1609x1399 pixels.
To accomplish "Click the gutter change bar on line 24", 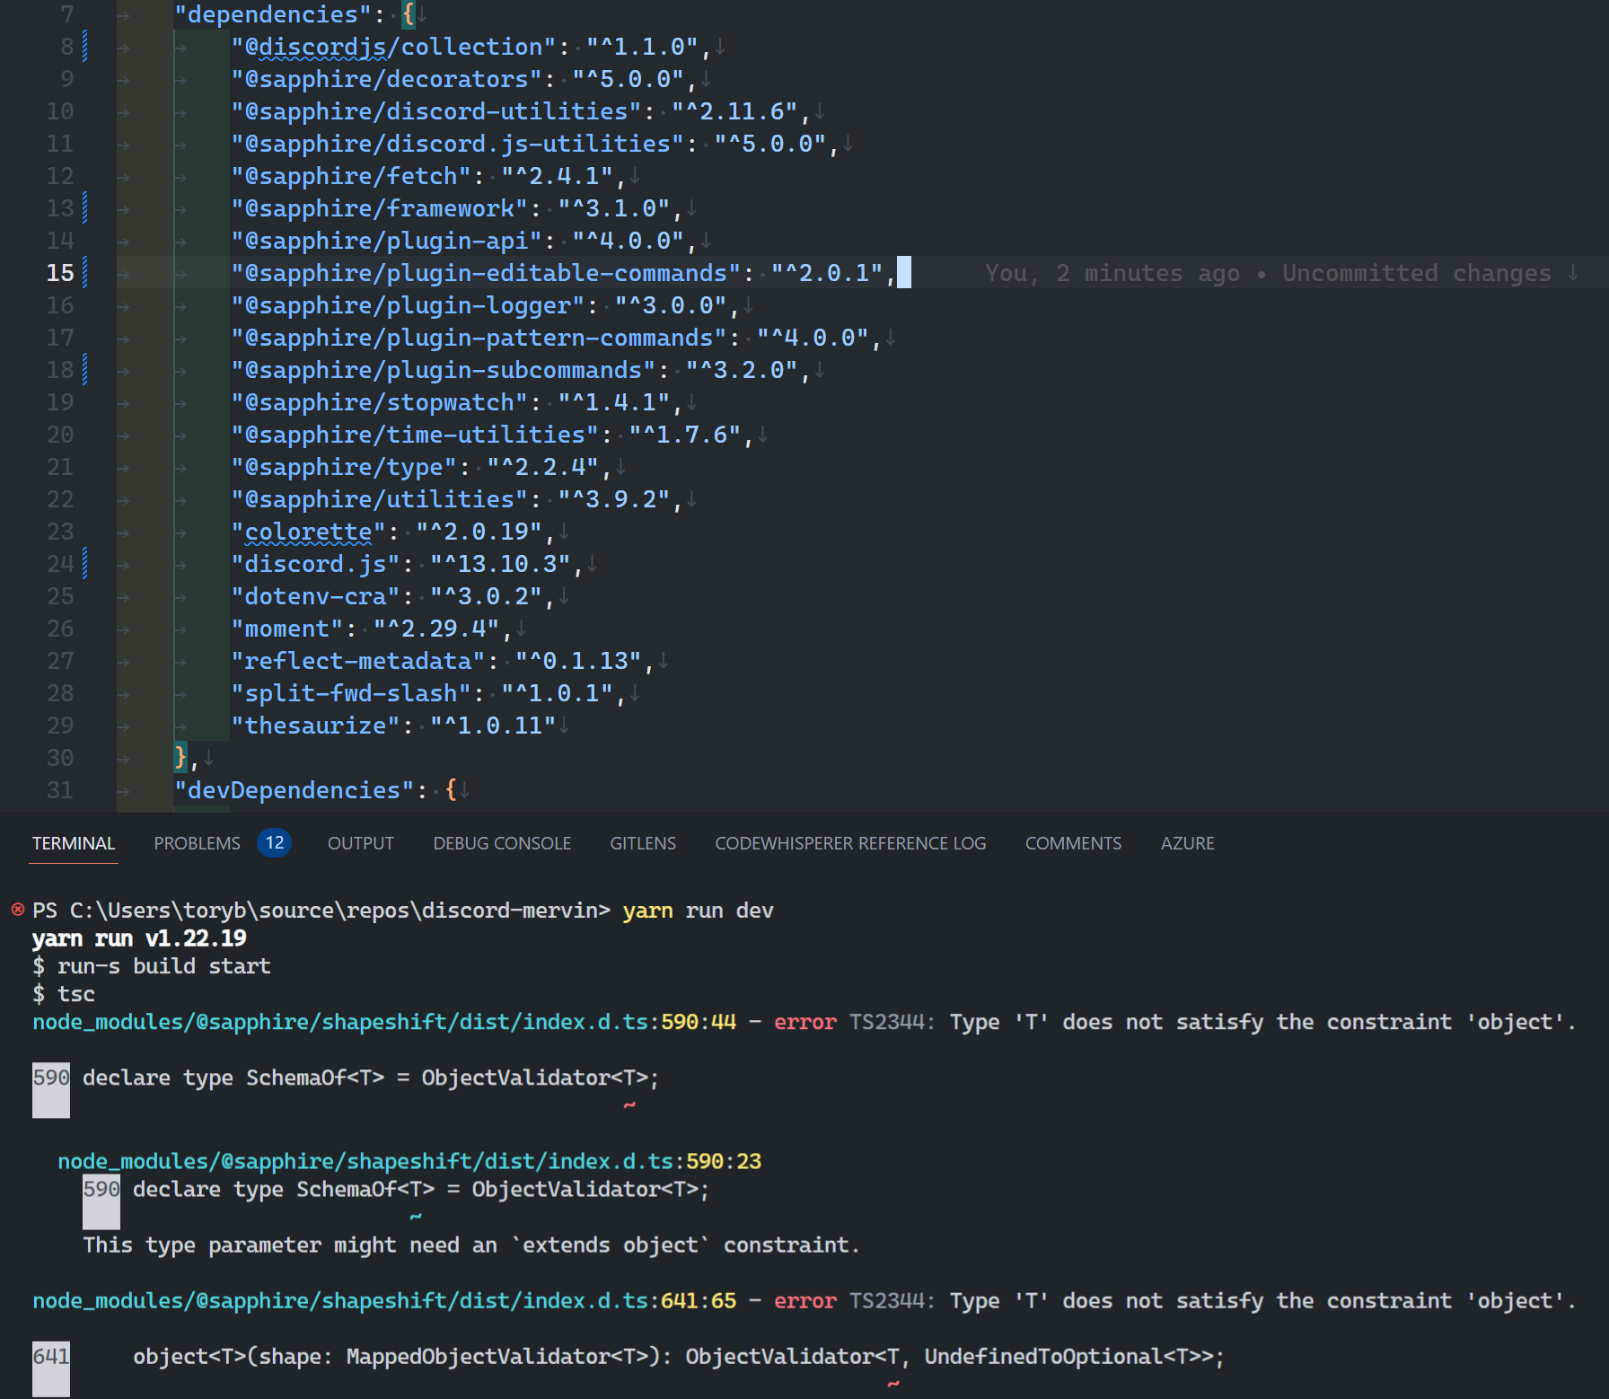I will click(83, 563).
